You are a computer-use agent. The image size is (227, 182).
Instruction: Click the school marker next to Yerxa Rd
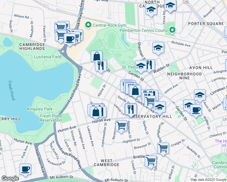[170, 6]
